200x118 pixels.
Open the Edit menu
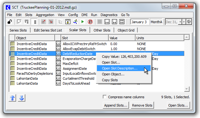pyautogui.click(x=19, y=15)
